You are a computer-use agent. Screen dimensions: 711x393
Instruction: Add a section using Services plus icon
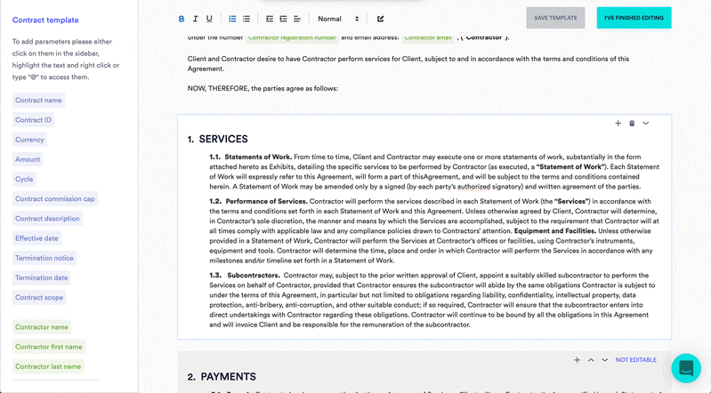click(618, 124)
